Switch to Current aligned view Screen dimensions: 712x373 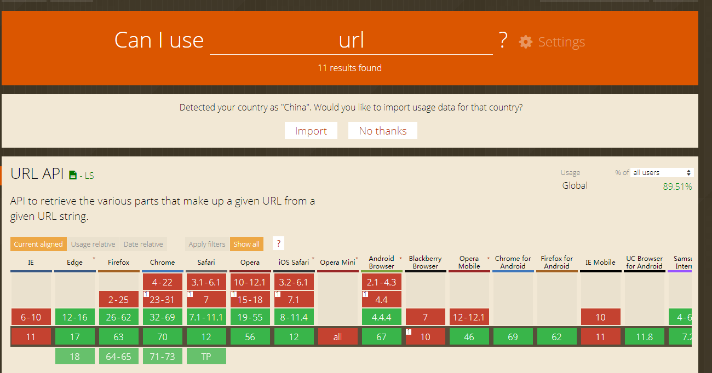(38, 244)
